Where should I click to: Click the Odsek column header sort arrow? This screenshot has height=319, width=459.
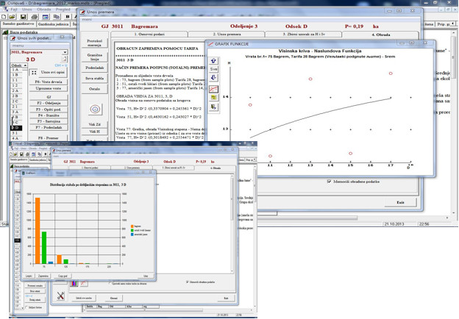(x=25, y=65)
